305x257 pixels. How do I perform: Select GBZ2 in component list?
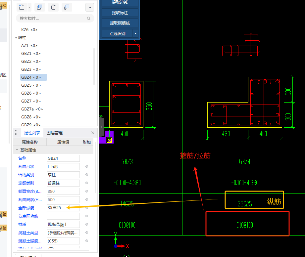pyautogui.click(x=31, y=62)
